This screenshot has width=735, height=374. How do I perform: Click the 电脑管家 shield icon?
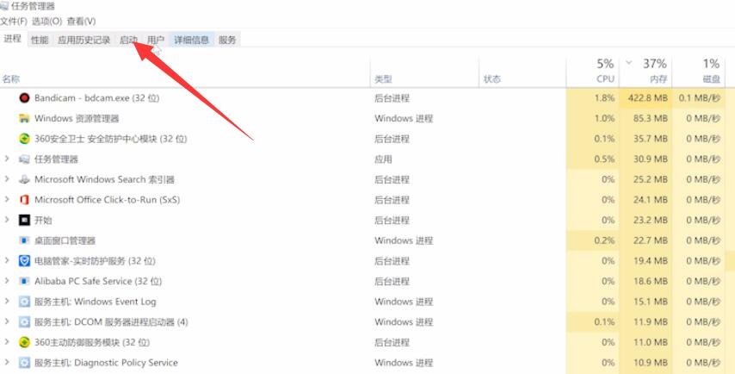point(24,261)
